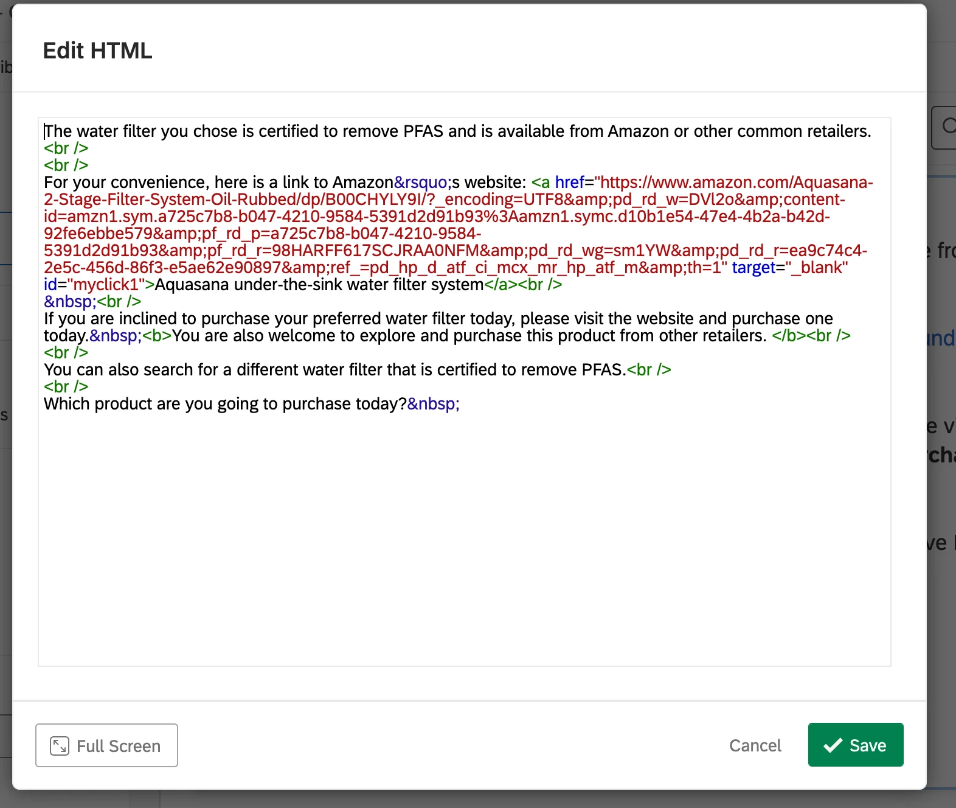Click the bold text 'You are also welcome to explore'
The height and width of the screenshot is (808, 956).
pyautogui.click(x=293, y=336)
